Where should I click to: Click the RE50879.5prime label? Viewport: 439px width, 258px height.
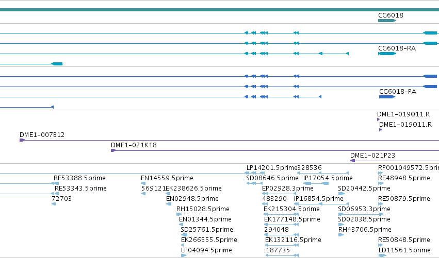(x=404, y=199)
